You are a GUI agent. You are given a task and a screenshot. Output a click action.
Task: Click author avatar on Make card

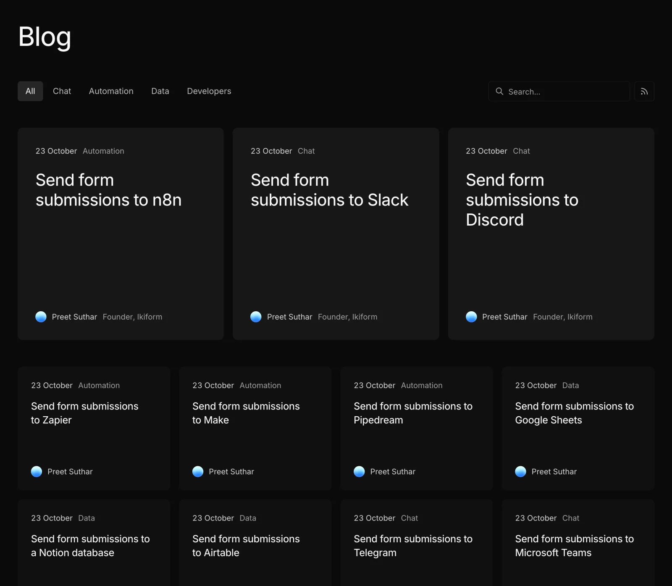tap(198, 472)
